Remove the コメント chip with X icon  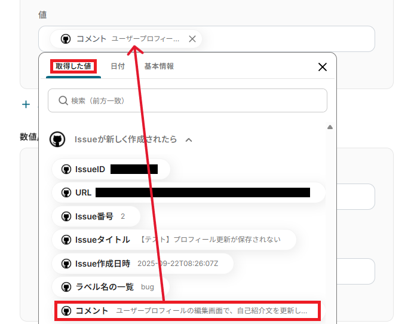click(x=192, y=39)
